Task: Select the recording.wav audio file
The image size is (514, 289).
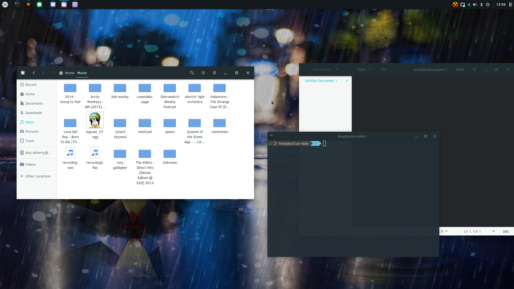Action: click(70, 158)
